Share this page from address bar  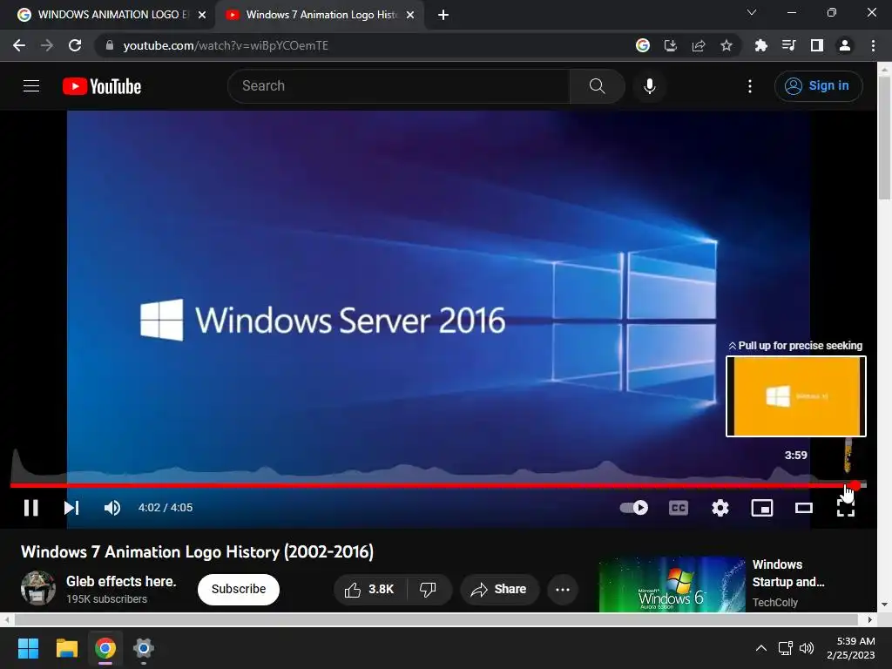click(x=699, y=45)
